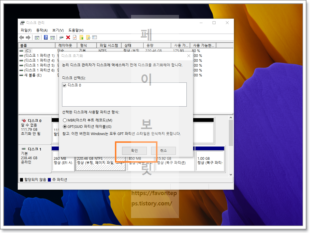This screenshot has width=310, height=233.
Task: Click the red-marked 디스크 0 status icon
Action: (24, 121)
